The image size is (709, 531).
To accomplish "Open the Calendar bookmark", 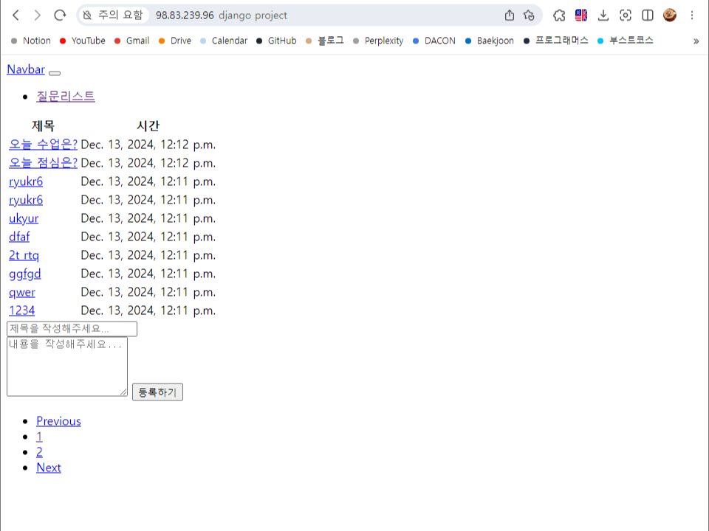I will coord(223,41).
